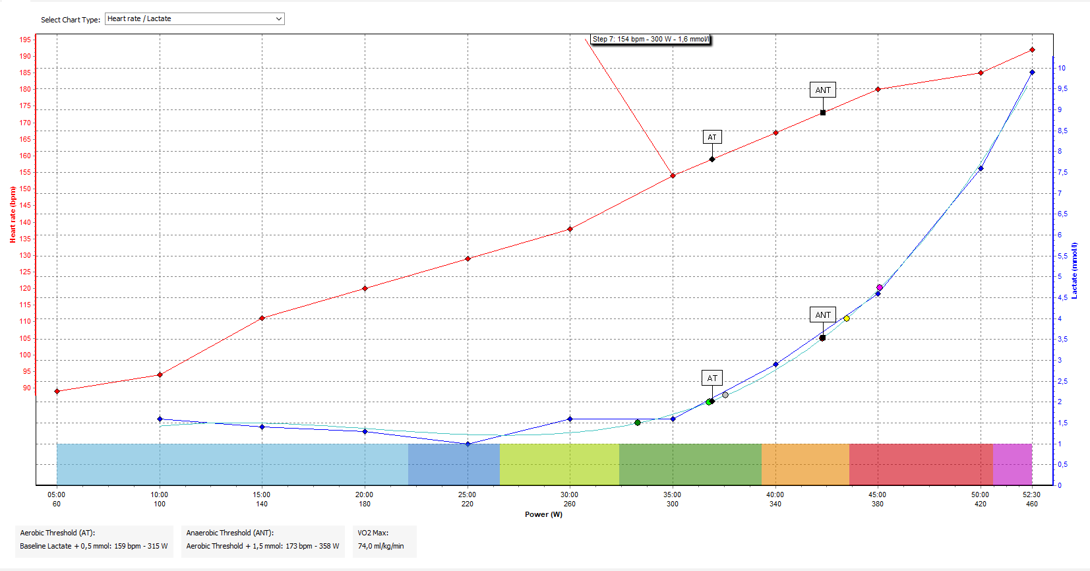This screenshot has width=1090, height=571.
Task: Click the ANT label above heart rate line
Action: 823,90
